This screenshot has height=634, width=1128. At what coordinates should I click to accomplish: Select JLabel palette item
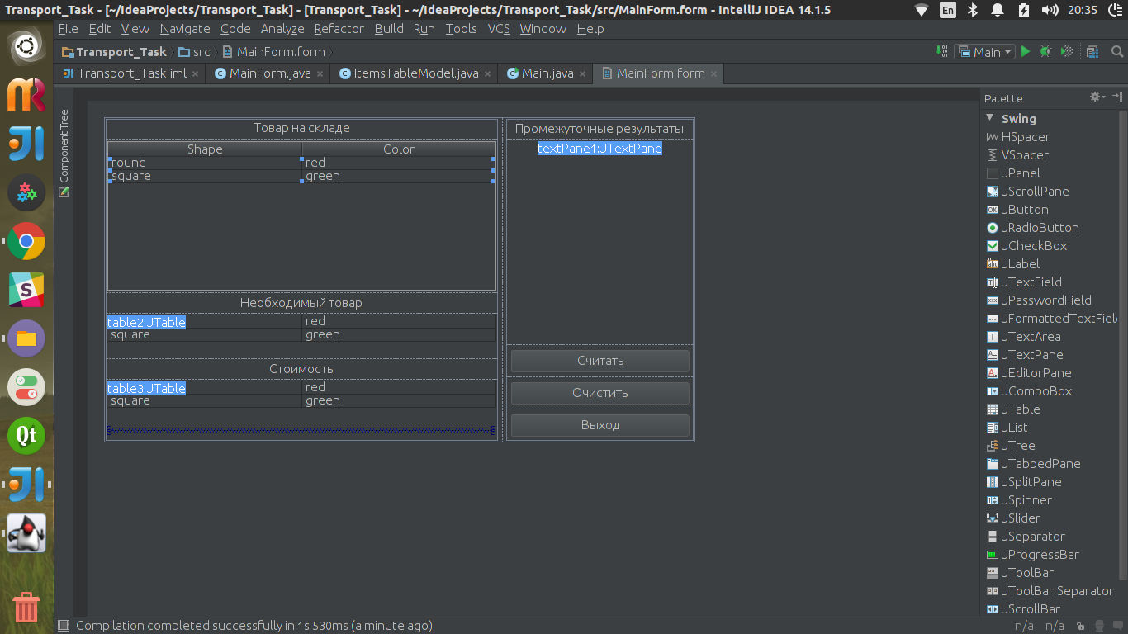click(x=1013, y=264)
